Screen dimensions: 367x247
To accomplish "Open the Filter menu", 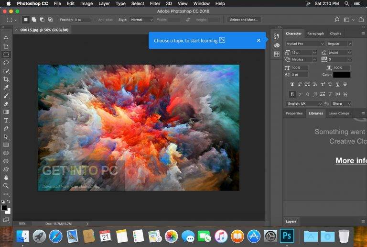I will (155, 3).
